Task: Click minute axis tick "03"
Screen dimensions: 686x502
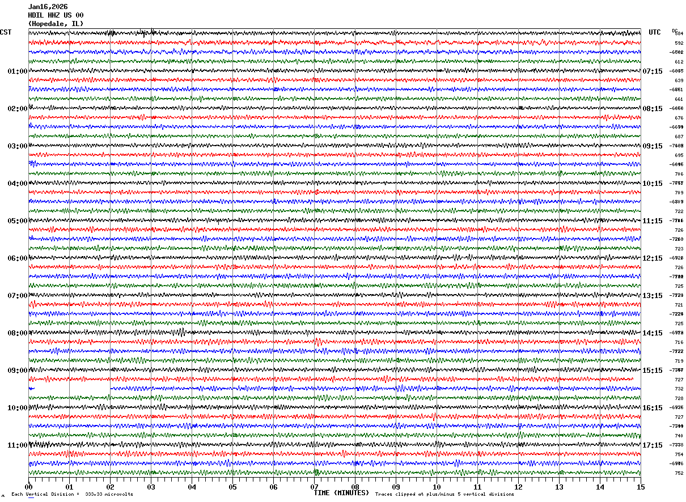Action: (151, 487)
